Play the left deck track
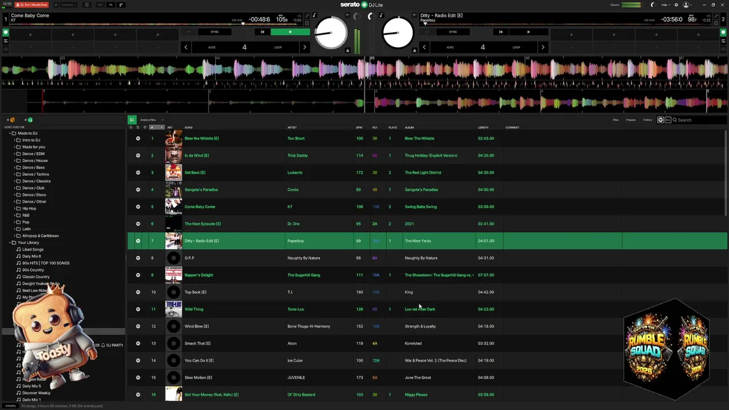This screenshot has height=410, width=729. point(290,32)
